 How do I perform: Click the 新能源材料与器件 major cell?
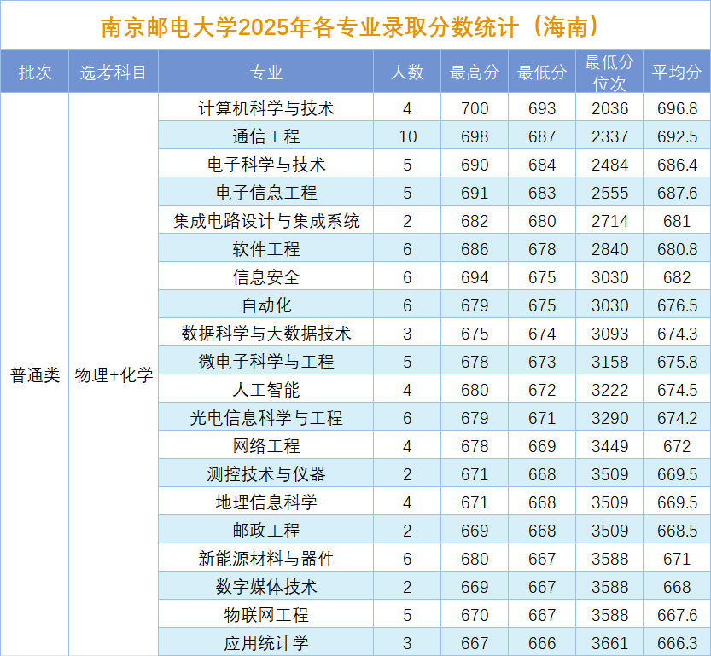[265, 558]
